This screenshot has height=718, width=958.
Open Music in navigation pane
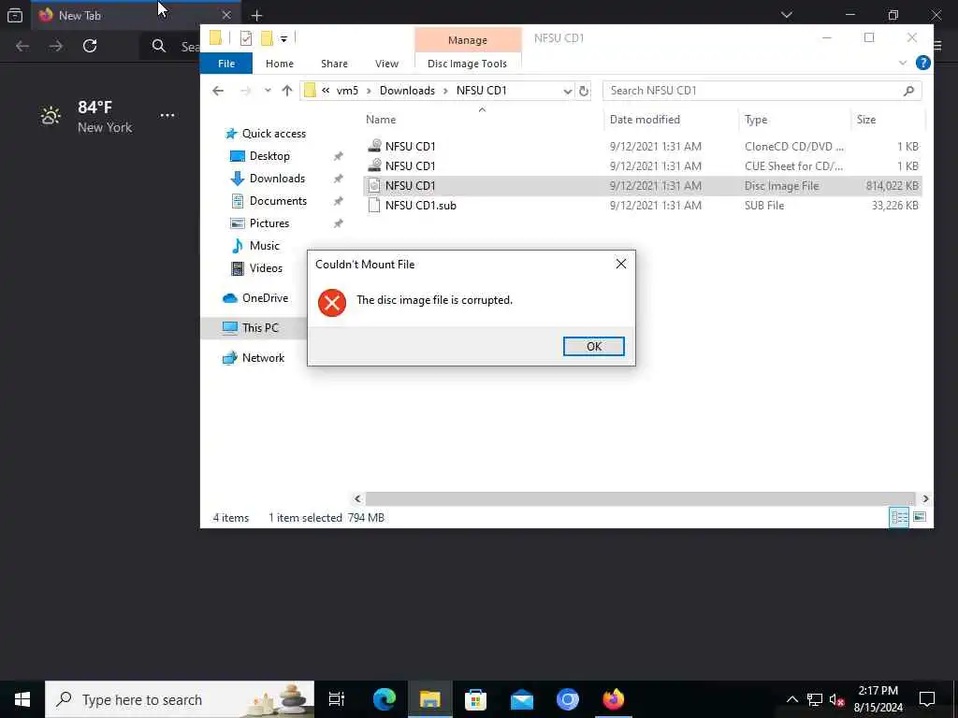[x=264, y=246]
